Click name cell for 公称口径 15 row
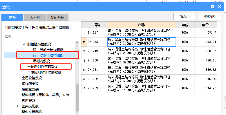This screenshot has height=115, width=226. coord(141,33)
